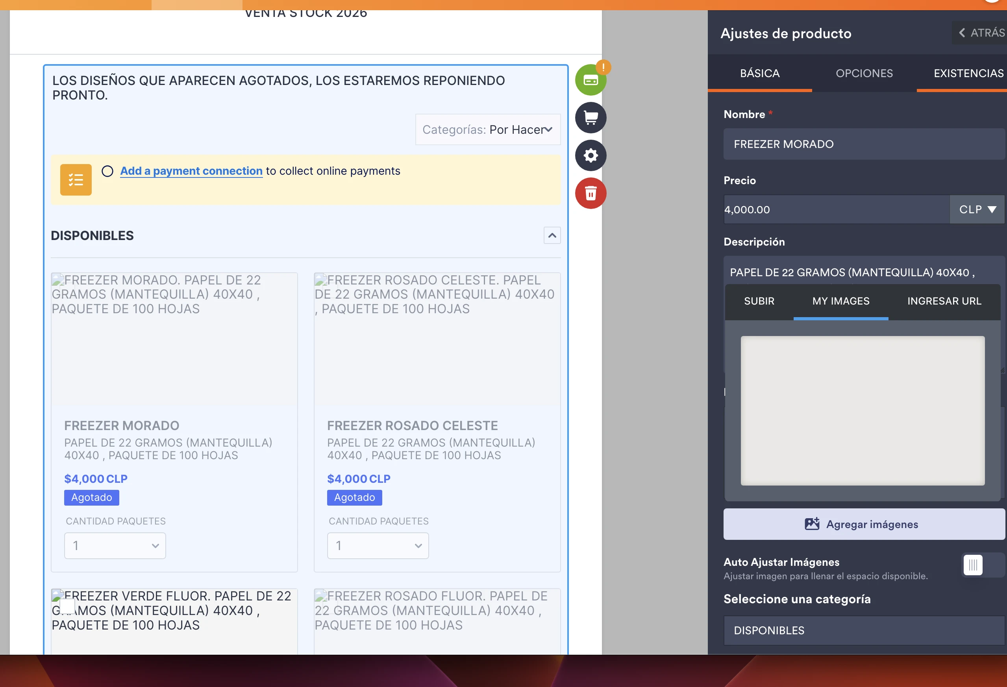Viewport: 1007px width, 687px height.
Task: Open FREEZER ROSADO CELESTE quantity dropdown
Action: (378, 546)
